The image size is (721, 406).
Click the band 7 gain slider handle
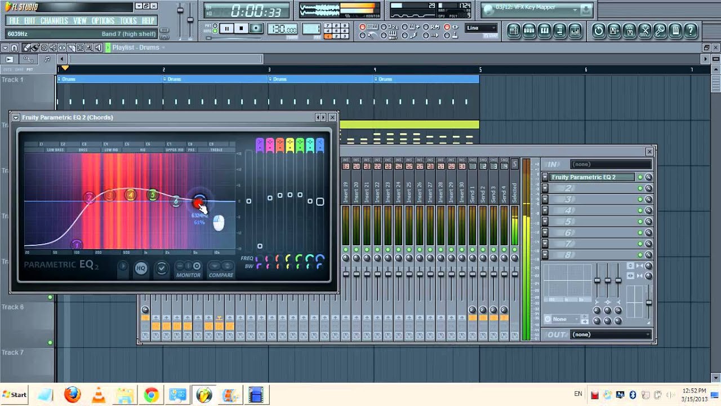[x=320, y=201]
